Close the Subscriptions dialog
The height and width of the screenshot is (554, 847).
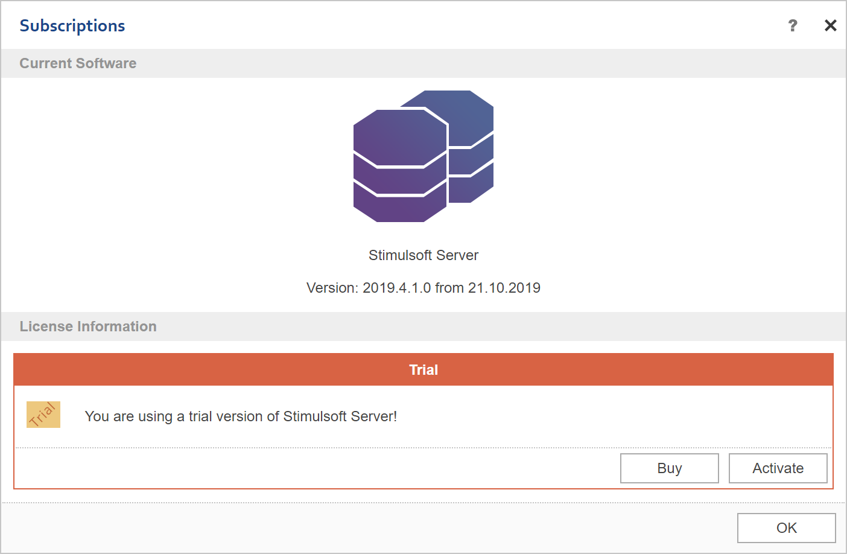pyautogui.click(x=831, y=25)
